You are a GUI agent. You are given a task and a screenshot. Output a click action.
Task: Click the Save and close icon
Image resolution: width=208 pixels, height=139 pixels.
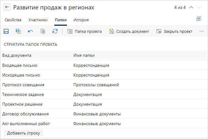[18, 31]
